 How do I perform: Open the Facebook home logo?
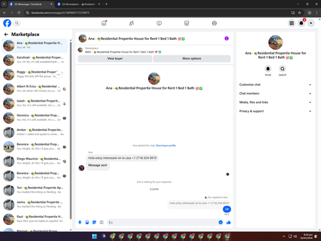7,23
